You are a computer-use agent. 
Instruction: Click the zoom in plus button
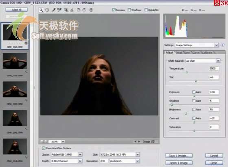[x=46, y=141]
